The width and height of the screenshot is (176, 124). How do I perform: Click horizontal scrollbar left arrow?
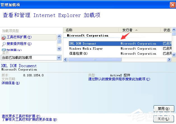[x=65, y=59]
